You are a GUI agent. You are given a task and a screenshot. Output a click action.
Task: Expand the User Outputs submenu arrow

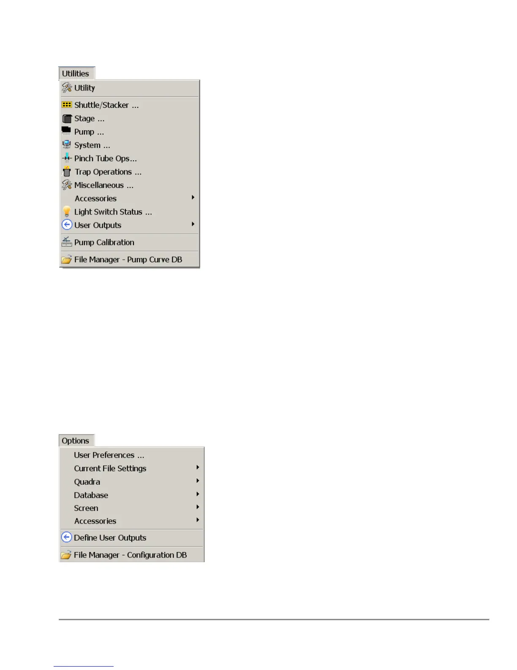point(193,224)
